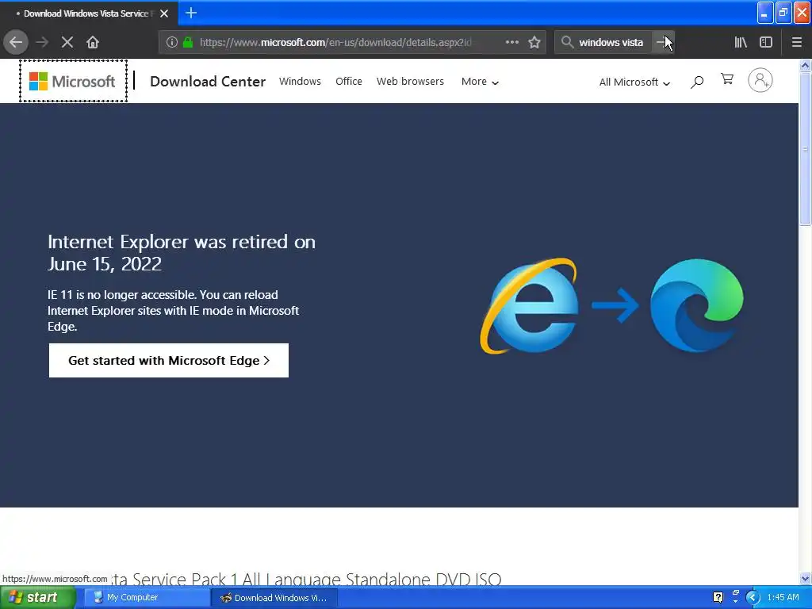Image resolution: width=812 pixels, height=609 pixels.
Task: Switch to My Computer taskbar window
Action: click(x=146, y=598)
